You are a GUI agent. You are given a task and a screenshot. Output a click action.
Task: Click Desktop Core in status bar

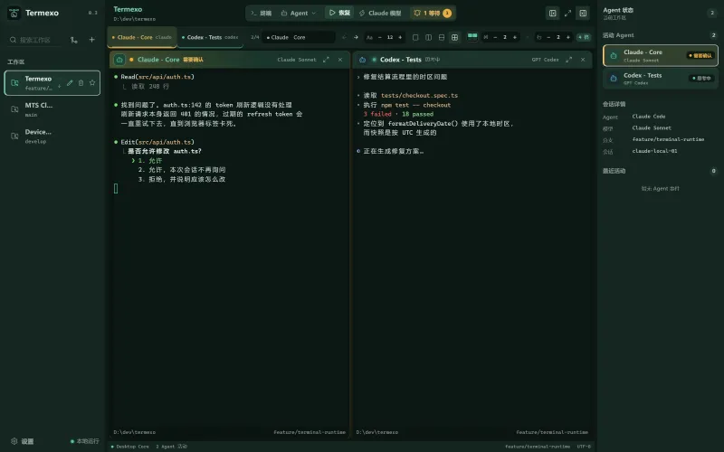130,447
